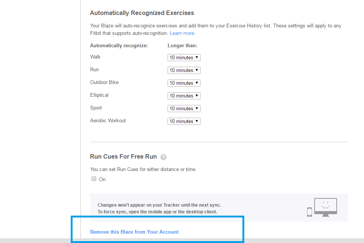Click the mobile phone sync icon
The height and width of the screenshot is (243, 364).
tap(309, 212)
